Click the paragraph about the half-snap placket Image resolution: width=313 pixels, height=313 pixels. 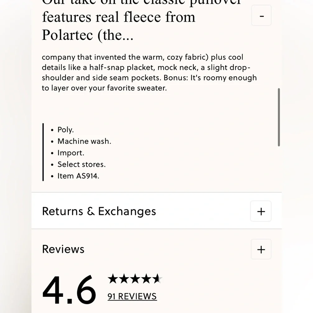pyautogui.click(x=149, y=73)
